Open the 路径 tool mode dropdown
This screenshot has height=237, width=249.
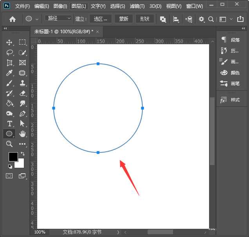coord(59,18)
